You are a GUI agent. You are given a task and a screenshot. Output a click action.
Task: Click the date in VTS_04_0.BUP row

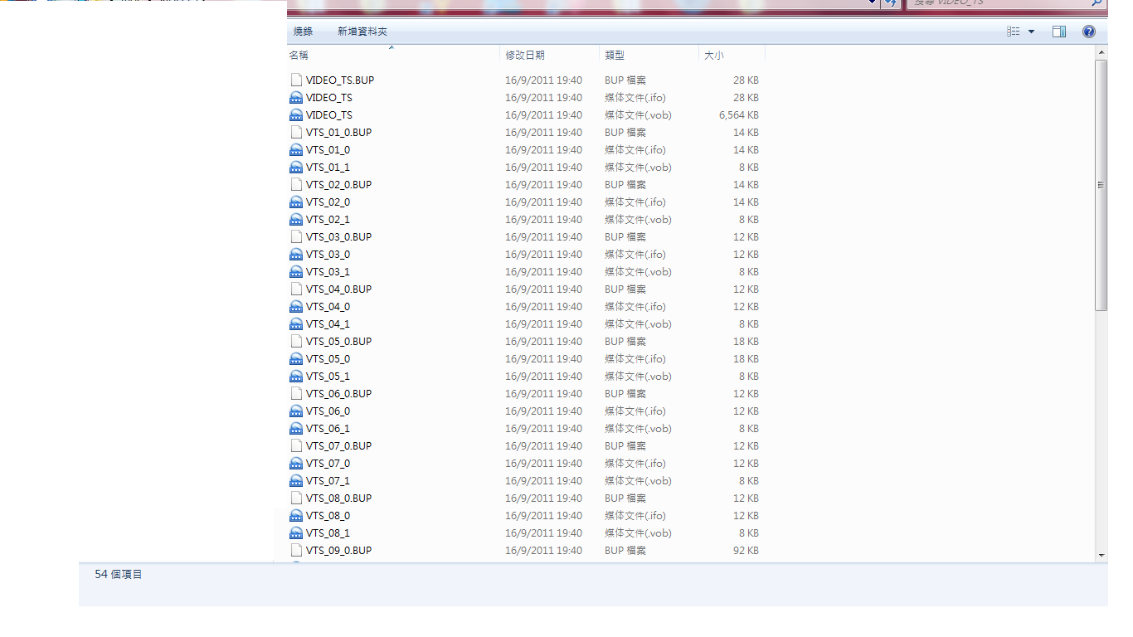(543, 289)
